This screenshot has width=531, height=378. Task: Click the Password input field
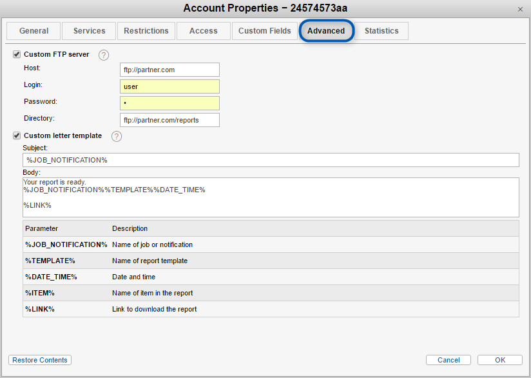pos(169,103)
